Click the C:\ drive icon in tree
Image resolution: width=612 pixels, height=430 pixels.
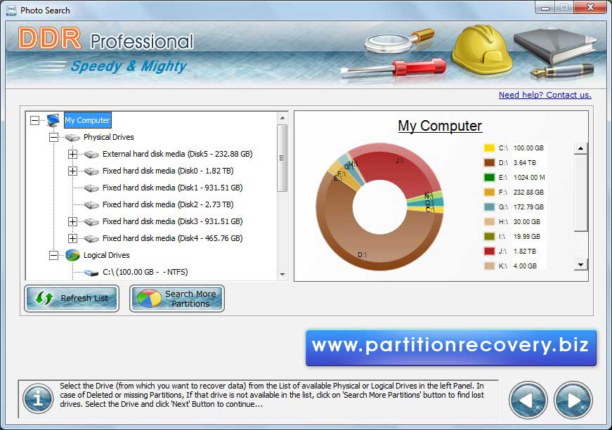pyautogui.click(x=91, y=273)
